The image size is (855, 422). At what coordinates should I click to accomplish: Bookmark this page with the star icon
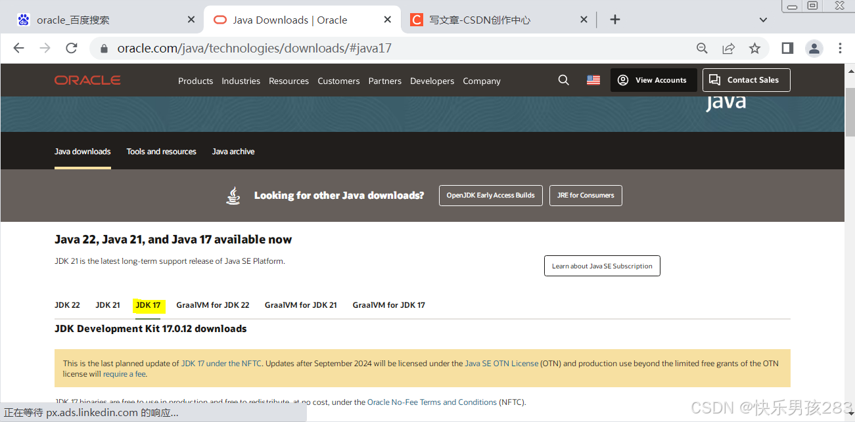point(754,48)
